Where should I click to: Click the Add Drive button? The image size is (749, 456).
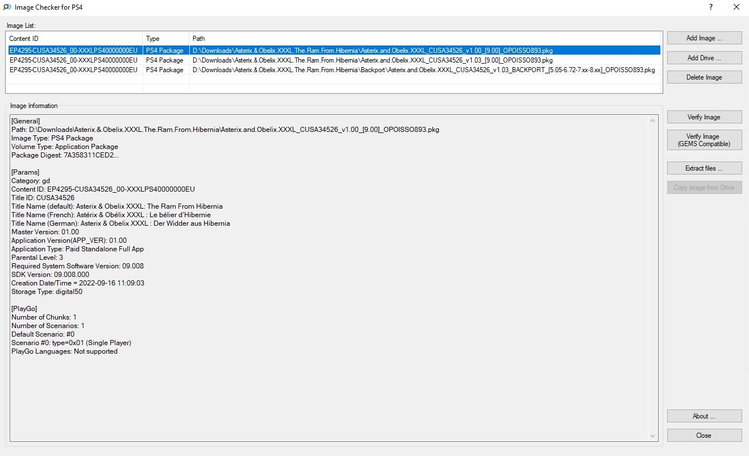[x=704, y=57]
